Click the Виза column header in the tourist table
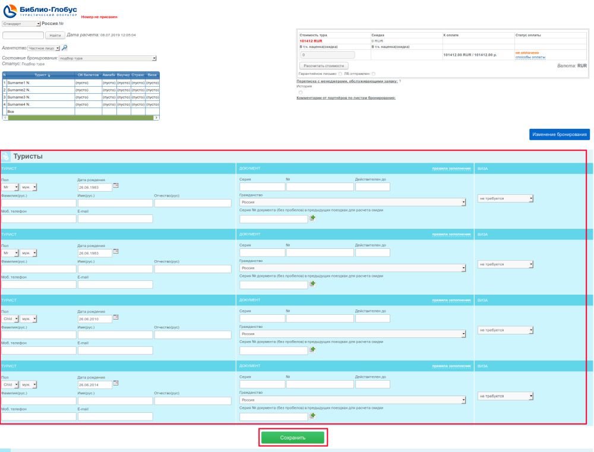Viewport: 594px width, 452px height. coord(153,74)
